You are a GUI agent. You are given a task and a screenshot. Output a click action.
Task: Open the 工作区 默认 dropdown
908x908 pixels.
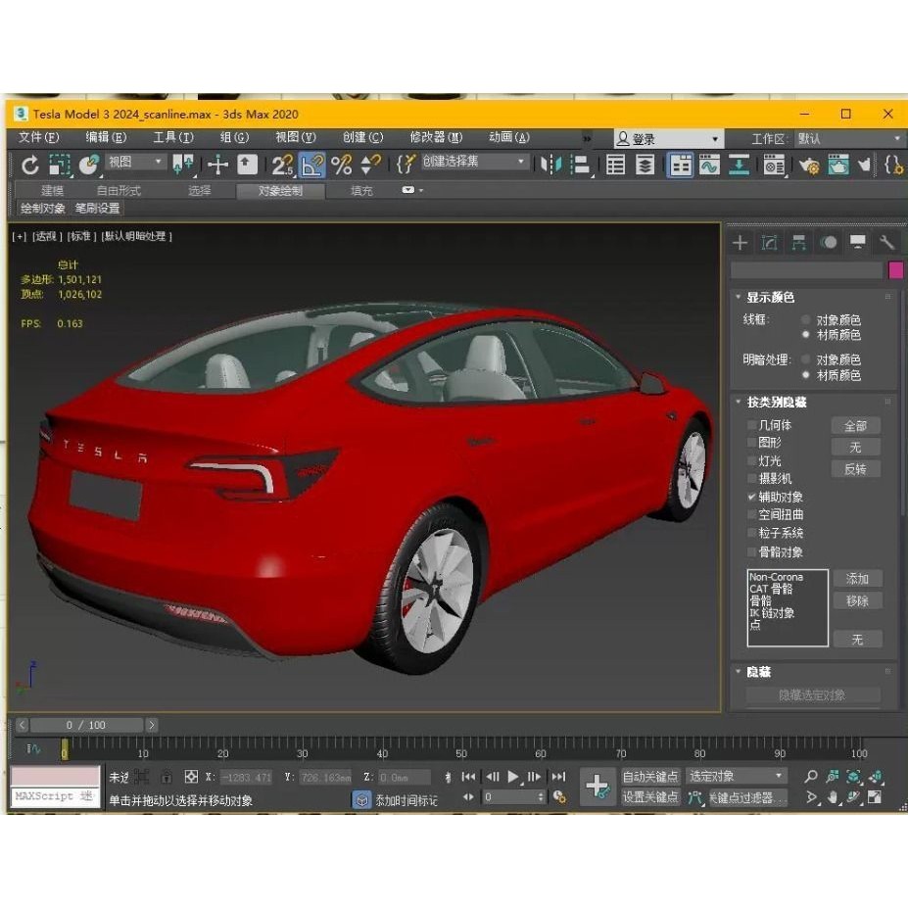(x=848, y=139)
